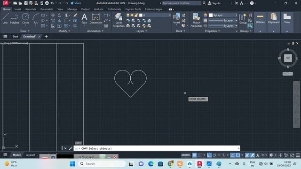Open the View ribbon tab
Image resolution: width=301 pixels, height=169 pixels.
[60, 9]
